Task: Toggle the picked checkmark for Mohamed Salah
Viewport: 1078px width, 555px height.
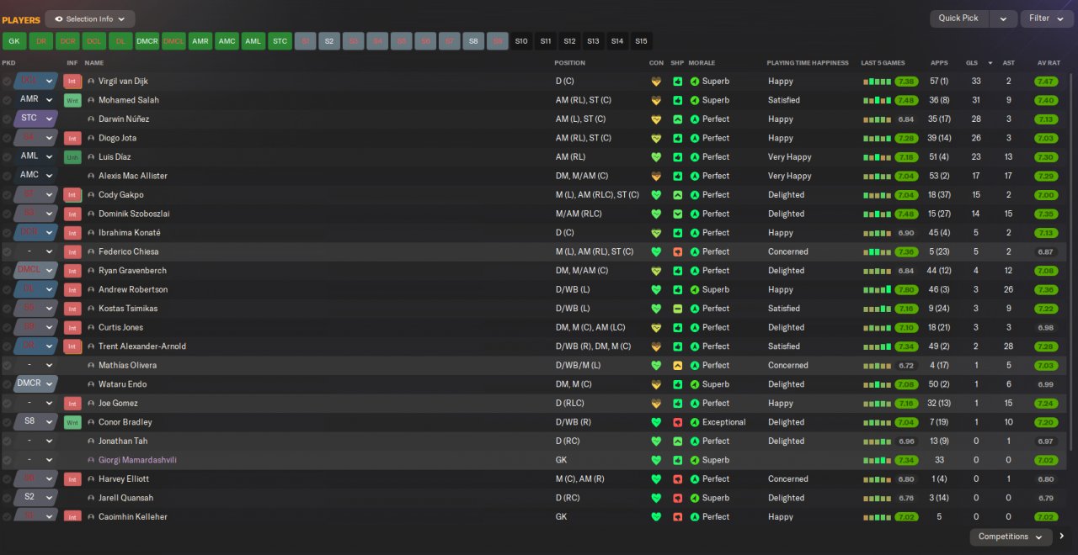Action: tap(7, 100)
